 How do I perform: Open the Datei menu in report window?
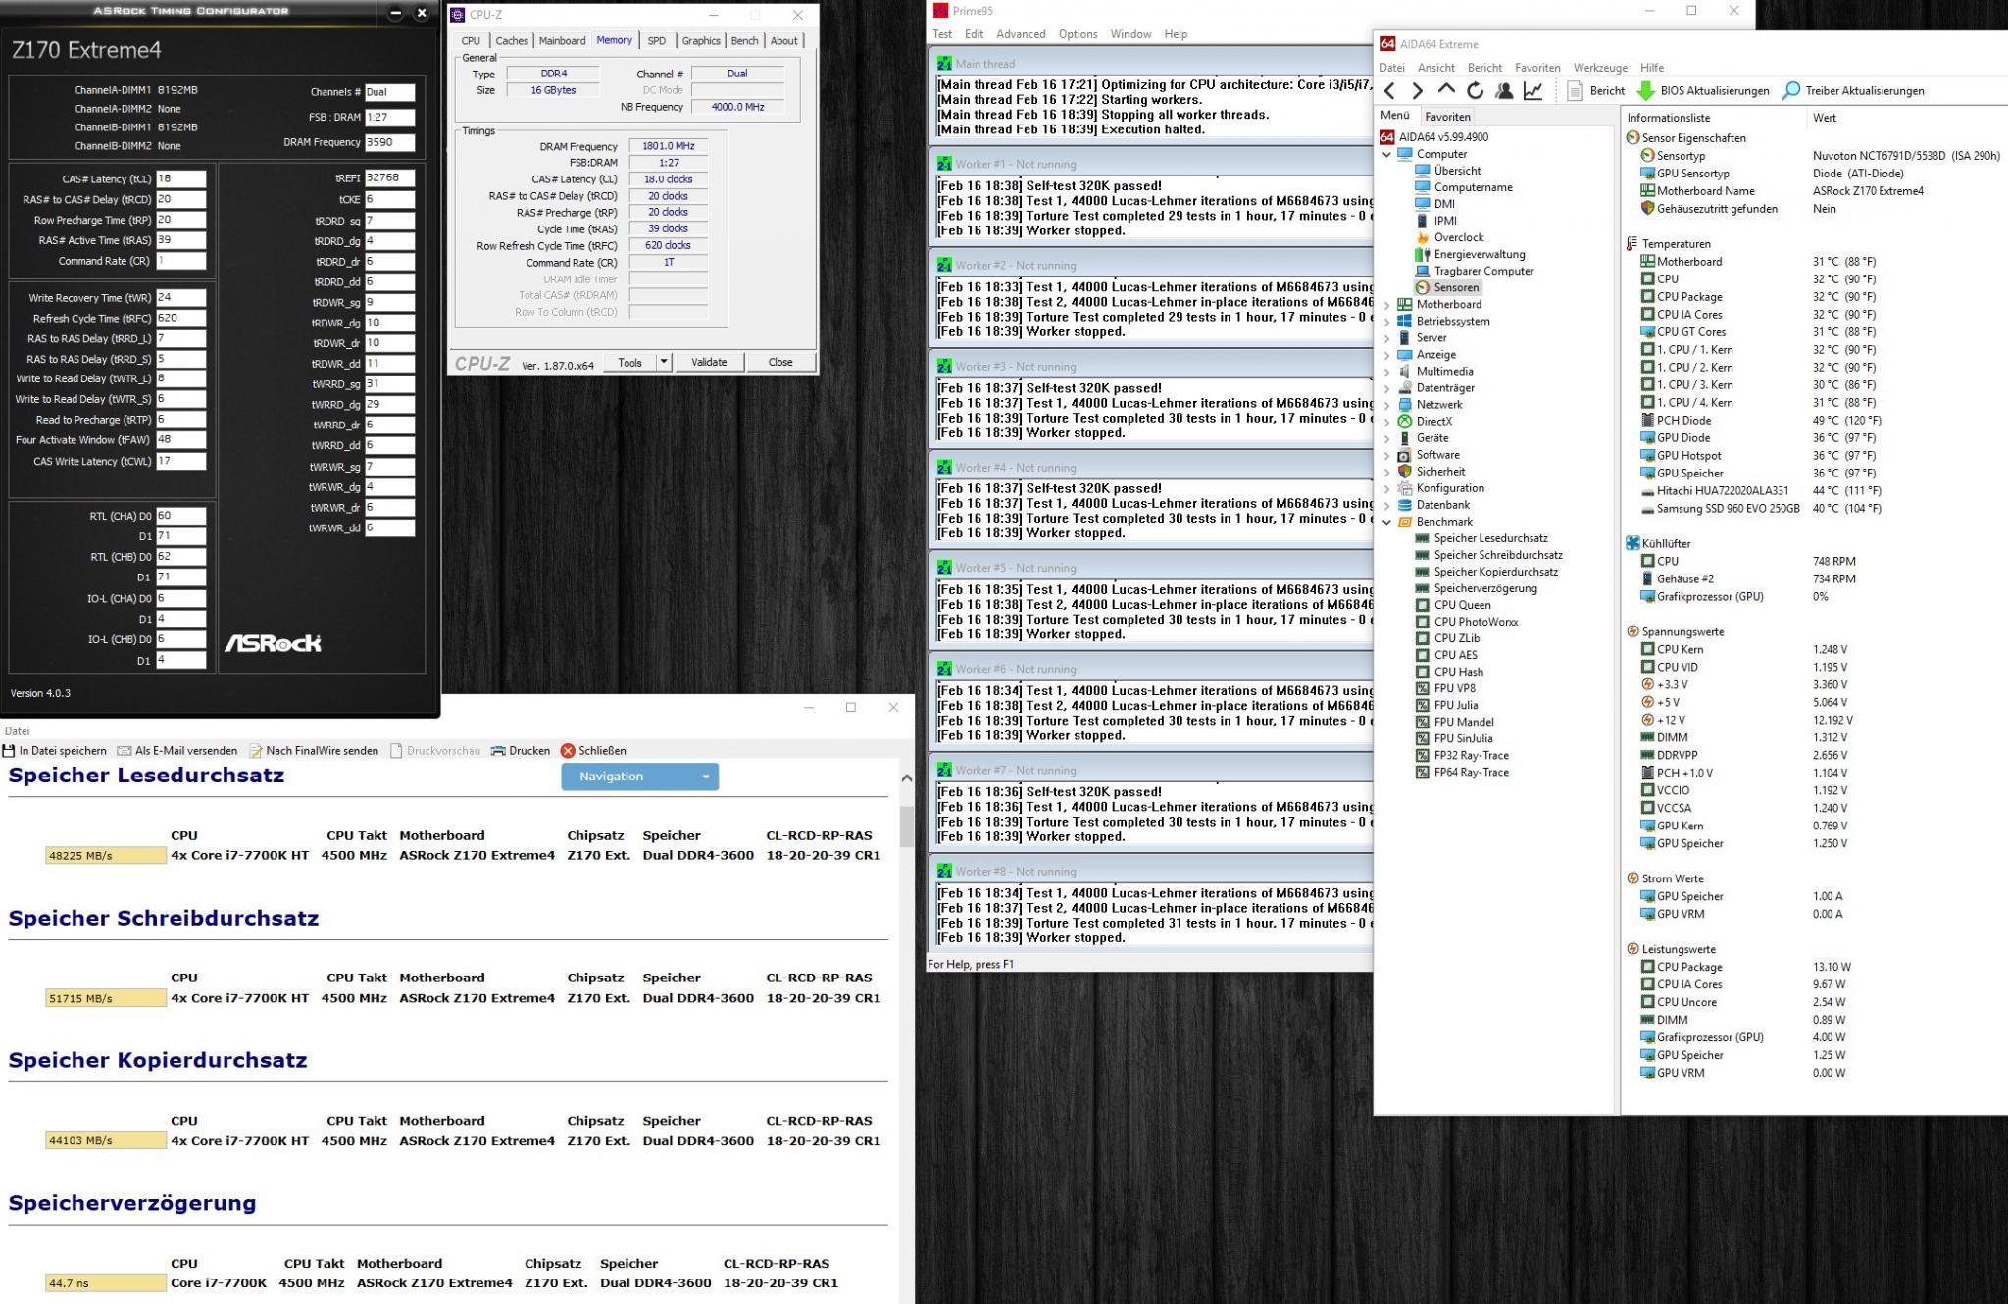click(17, 730)
